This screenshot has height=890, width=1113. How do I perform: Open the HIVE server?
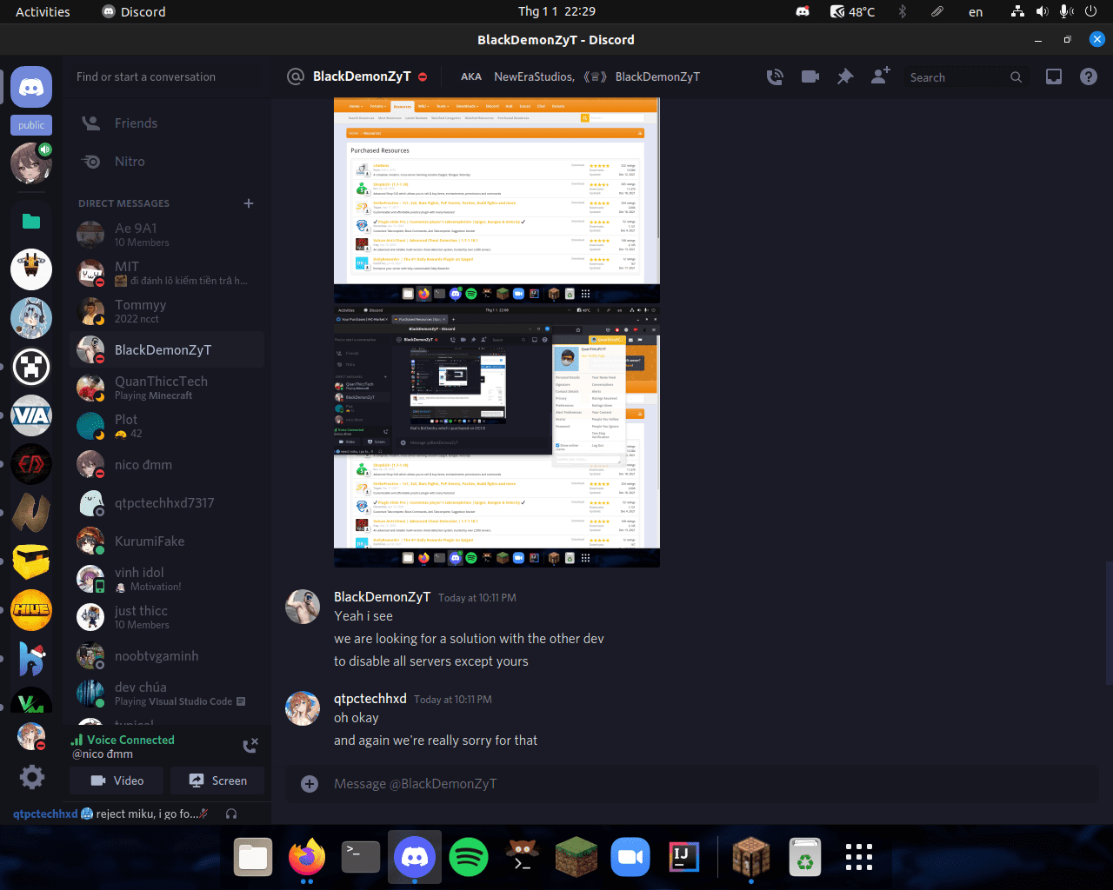(31, 610)
